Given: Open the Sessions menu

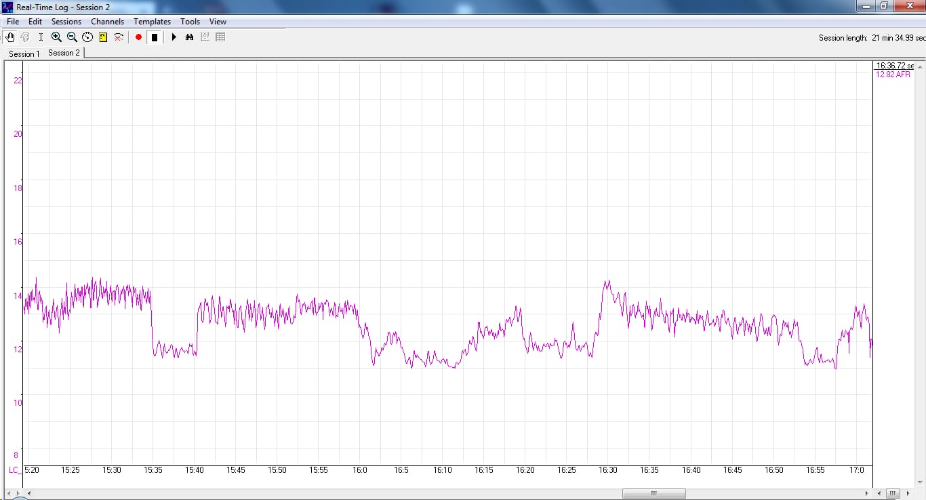Looking at the screenshot, I should tap(66, 22).
